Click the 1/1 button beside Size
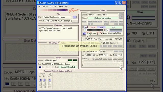The image size is (163, 92). point(75,21)
